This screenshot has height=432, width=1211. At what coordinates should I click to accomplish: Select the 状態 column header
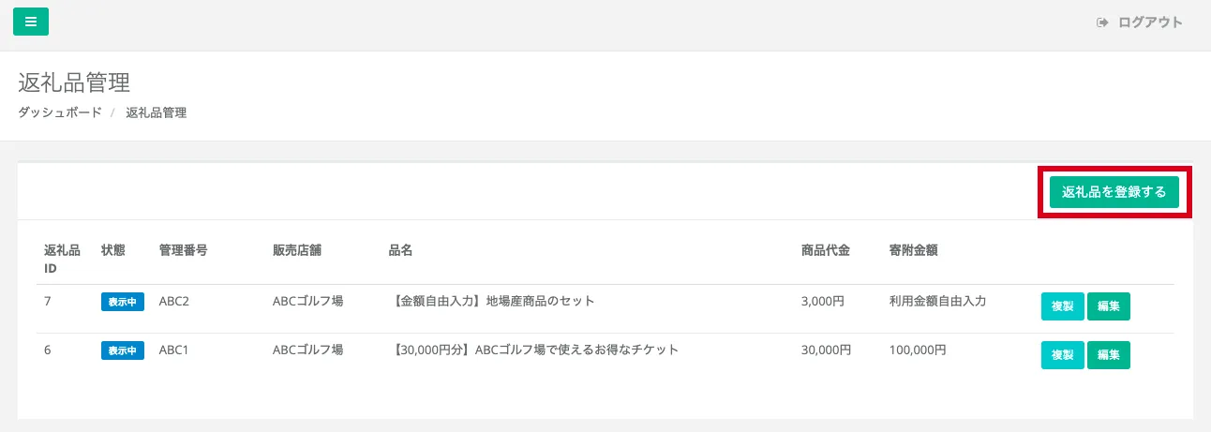tap(112, 250)
